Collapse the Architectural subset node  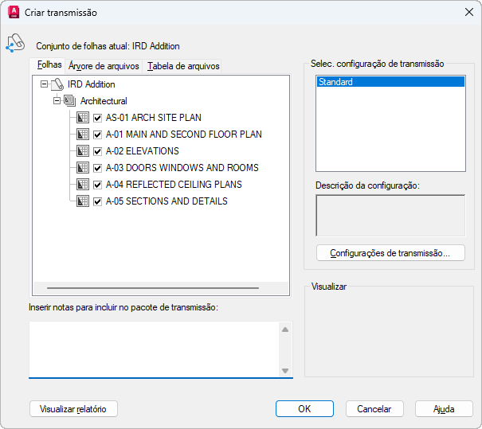coord(57,101)
